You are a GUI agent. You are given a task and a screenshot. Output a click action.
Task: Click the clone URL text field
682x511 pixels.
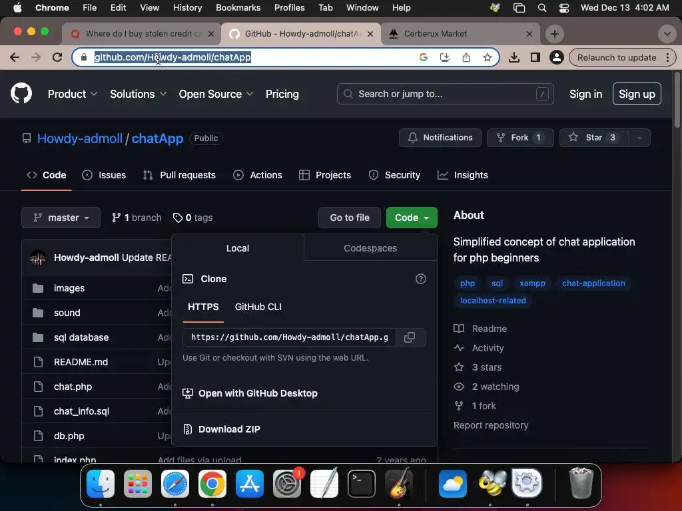pos(289,337)
